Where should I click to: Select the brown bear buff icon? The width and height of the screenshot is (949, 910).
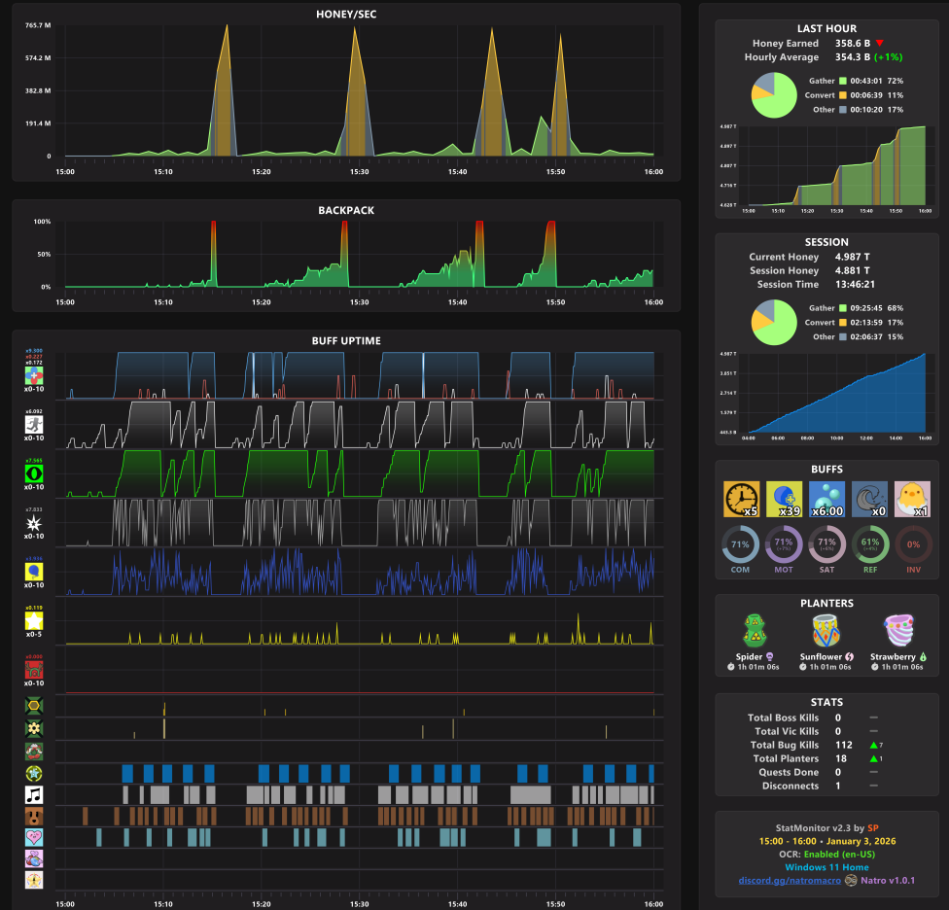coord(34,817)
